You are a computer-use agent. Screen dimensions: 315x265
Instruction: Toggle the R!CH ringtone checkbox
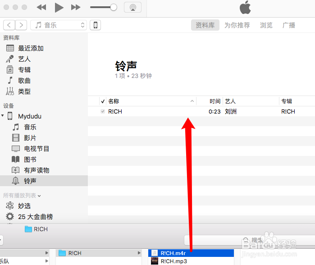[103, 111]
